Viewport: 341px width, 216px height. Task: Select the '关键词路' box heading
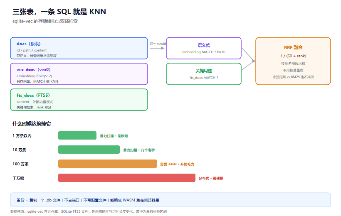click(x=204, y=71)
